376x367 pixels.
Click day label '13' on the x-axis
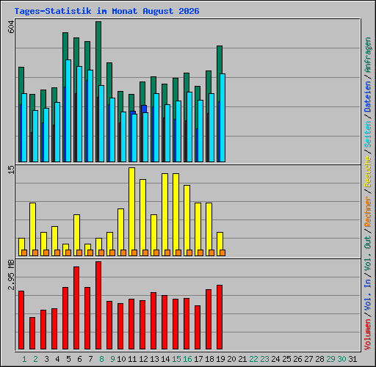(154, 359)
